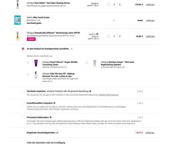Screen dimensions: 176x144
Task: Click the Moisturizing Lotion SPF50 thumbnail
Action: coord(18,36)
